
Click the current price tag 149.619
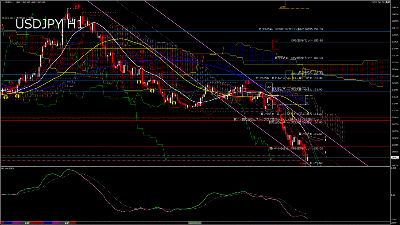(395, 157)
